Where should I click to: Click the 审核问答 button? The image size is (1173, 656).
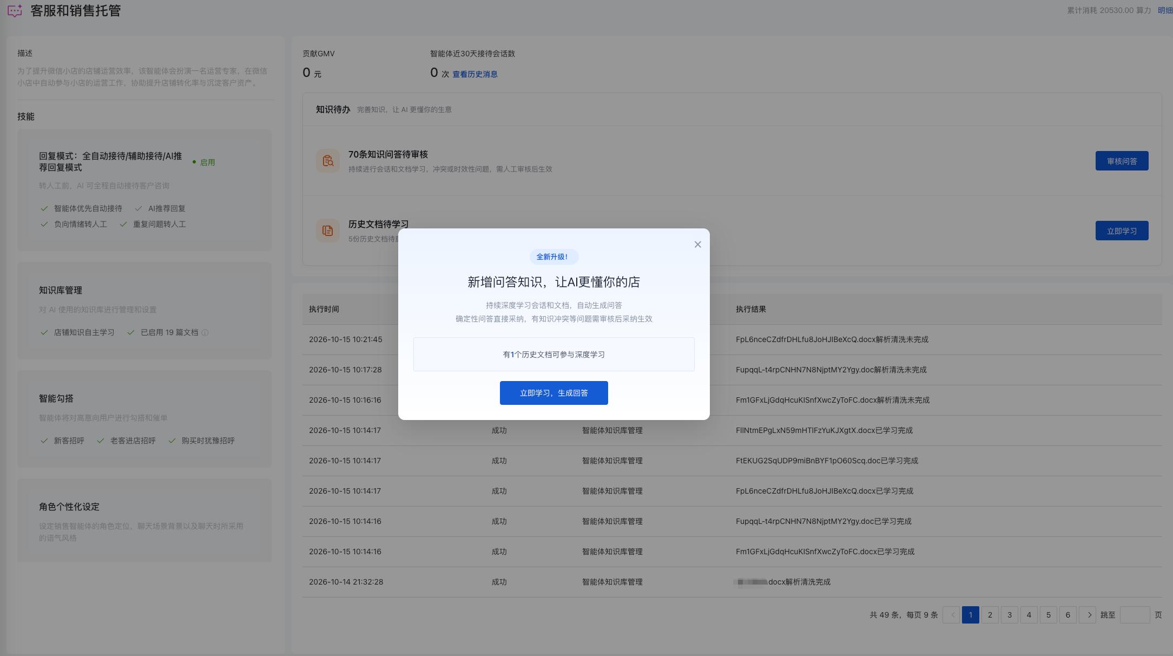point(1122,161)
